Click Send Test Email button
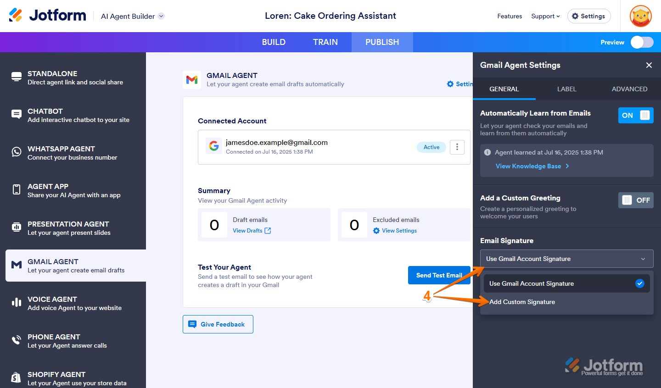The width and height of the screenshot is (661, 388). (x=439, y=275)
